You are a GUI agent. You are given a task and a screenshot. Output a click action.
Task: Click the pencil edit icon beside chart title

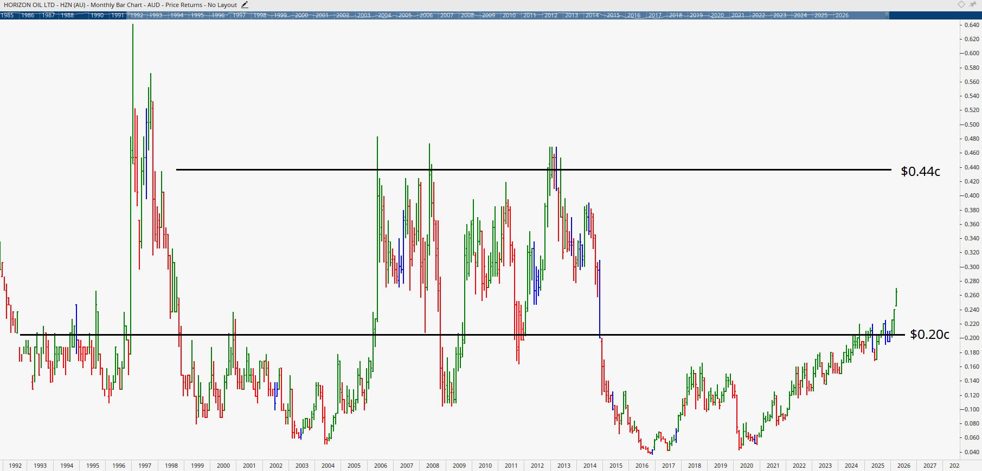[x=245, y=5]
